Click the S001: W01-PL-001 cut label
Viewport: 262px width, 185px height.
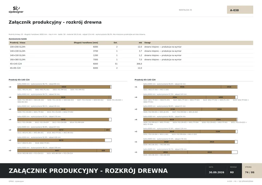25,90
